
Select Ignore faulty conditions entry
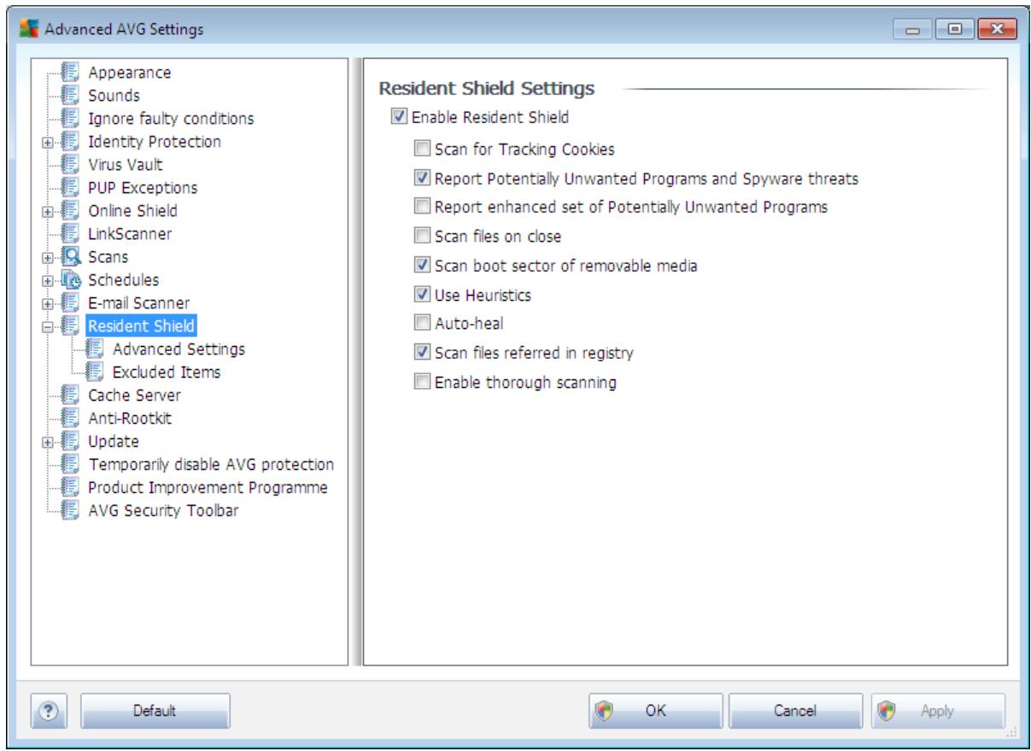point(170,119)
